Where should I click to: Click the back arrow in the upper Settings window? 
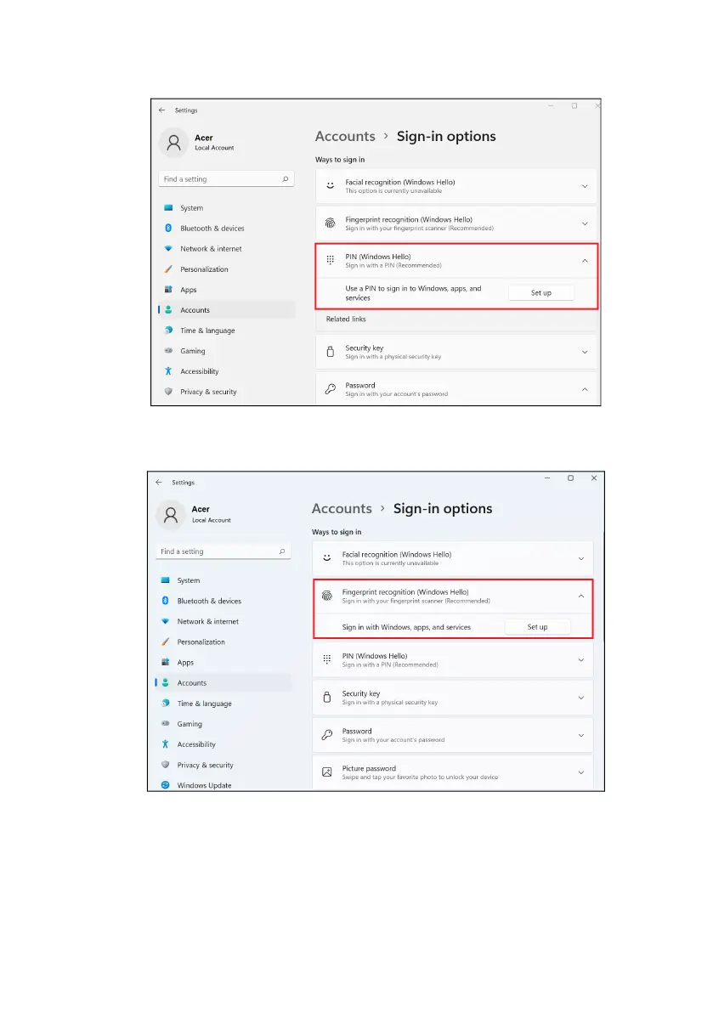[x=162, y=110]
